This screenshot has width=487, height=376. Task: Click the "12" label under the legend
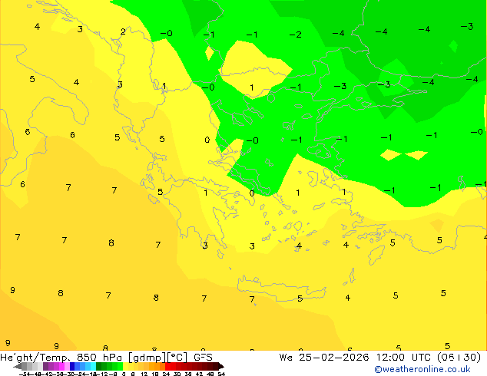(x=144, y=374)
